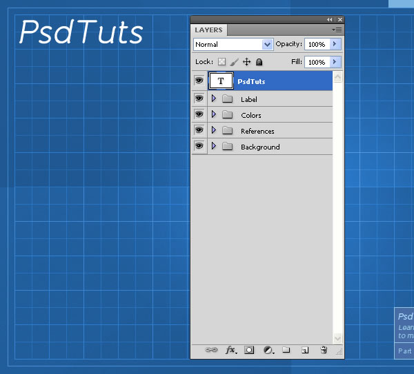Click the Label group folder icon

pos(227,98)
